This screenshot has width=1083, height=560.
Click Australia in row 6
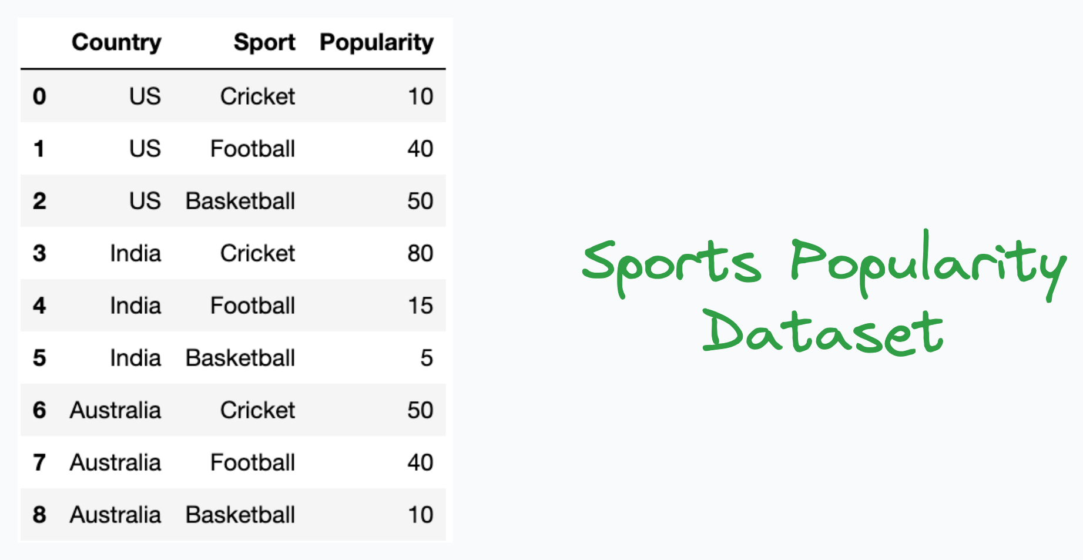115,410
